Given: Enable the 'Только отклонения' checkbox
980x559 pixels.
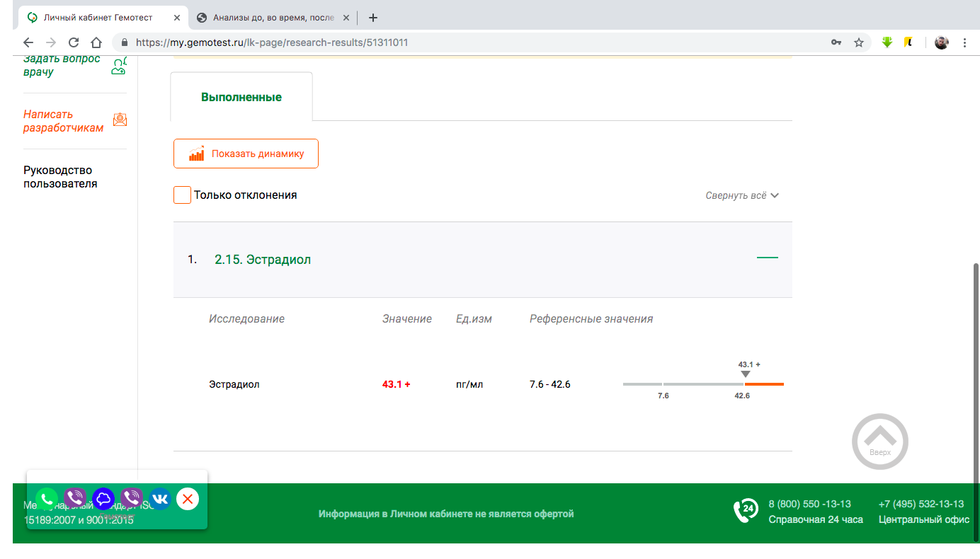Looking at the screenshot, I should click(182, 195).
